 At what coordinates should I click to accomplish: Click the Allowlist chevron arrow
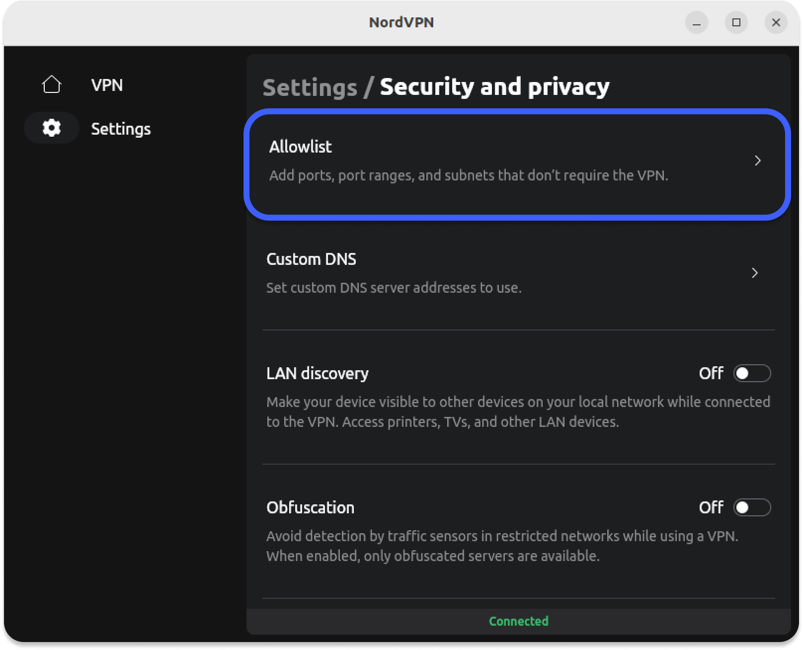click(x=758, y=161)
